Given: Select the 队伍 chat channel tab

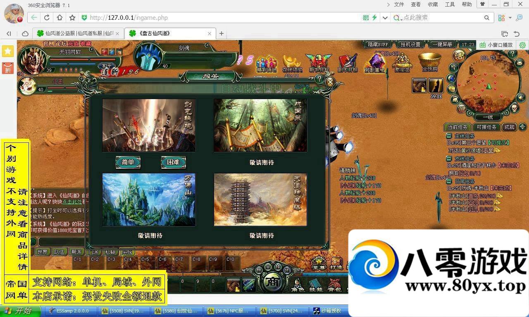Looking at the screenshot, I should [x=59, y=252].
